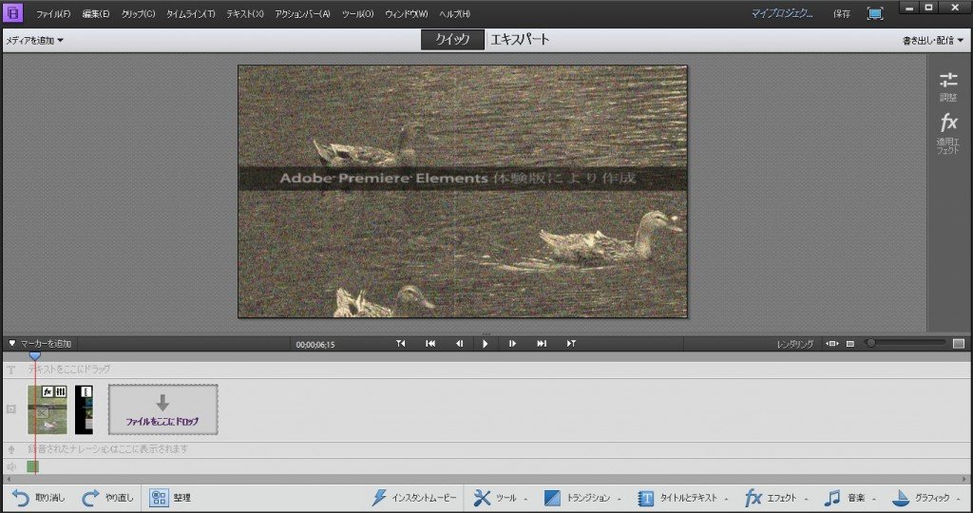Screen dimensions: 973x513
Task: Click the 00;00;06;15 timecode field
Action: [x=315, y=344]
